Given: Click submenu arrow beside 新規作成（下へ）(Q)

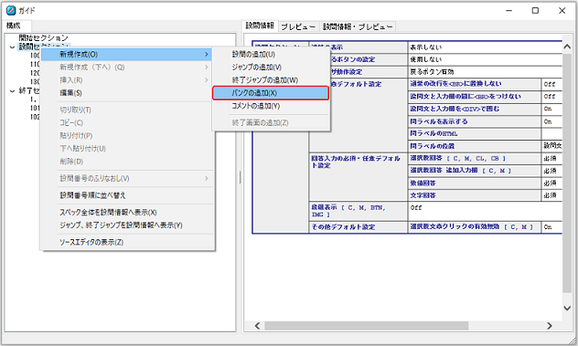Looking at the screenshot, I should (206, 68).
